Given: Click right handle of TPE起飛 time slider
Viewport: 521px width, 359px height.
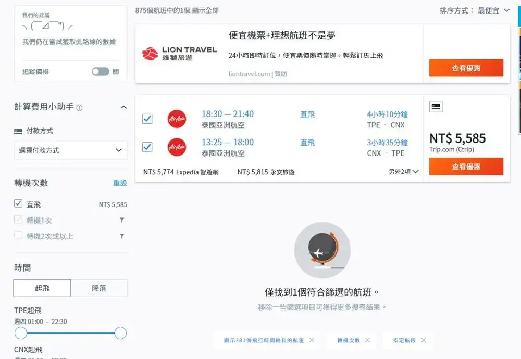Looking at the screenshot, I should pyautogui.click(x=120, y=333).
